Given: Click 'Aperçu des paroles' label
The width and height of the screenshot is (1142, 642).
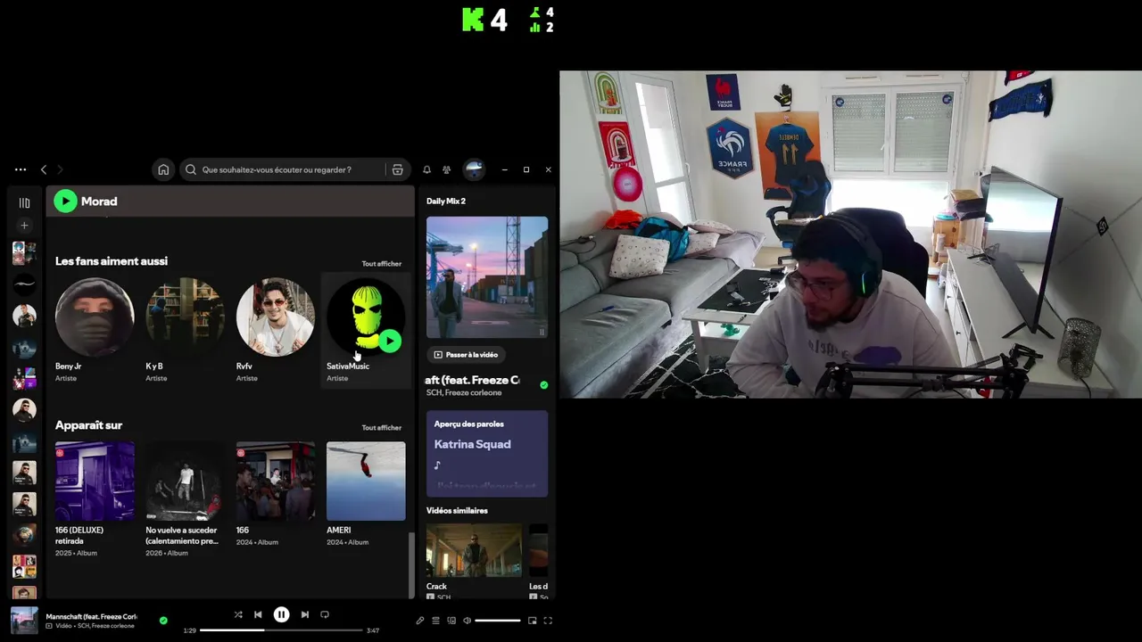Looking at the screenshot, I should 469,424.
